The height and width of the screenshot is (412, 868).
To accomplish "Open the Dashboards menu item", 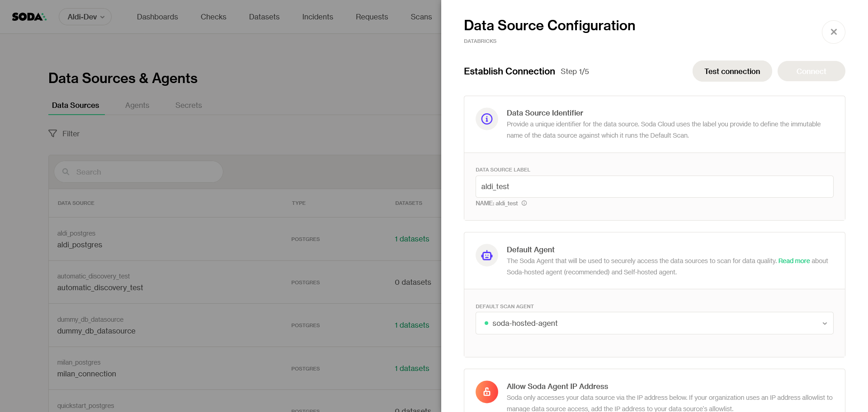I will [x=157, y=17].
